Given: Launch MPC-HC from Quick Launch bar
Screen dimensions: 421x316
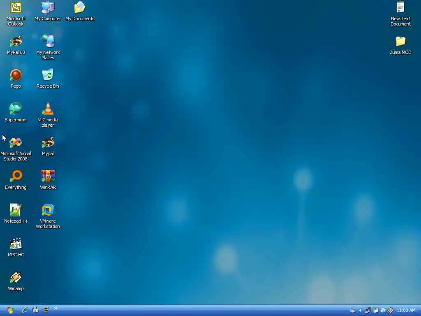Looking at the screenshot, I should 35,310.
